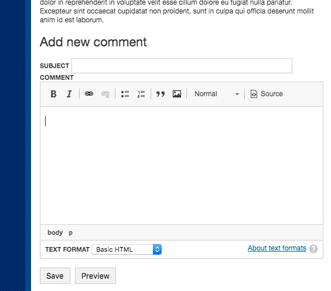This screenshot has width=331, height=291.
Task: Click the help question mark icon
Action: coord(313,249)
